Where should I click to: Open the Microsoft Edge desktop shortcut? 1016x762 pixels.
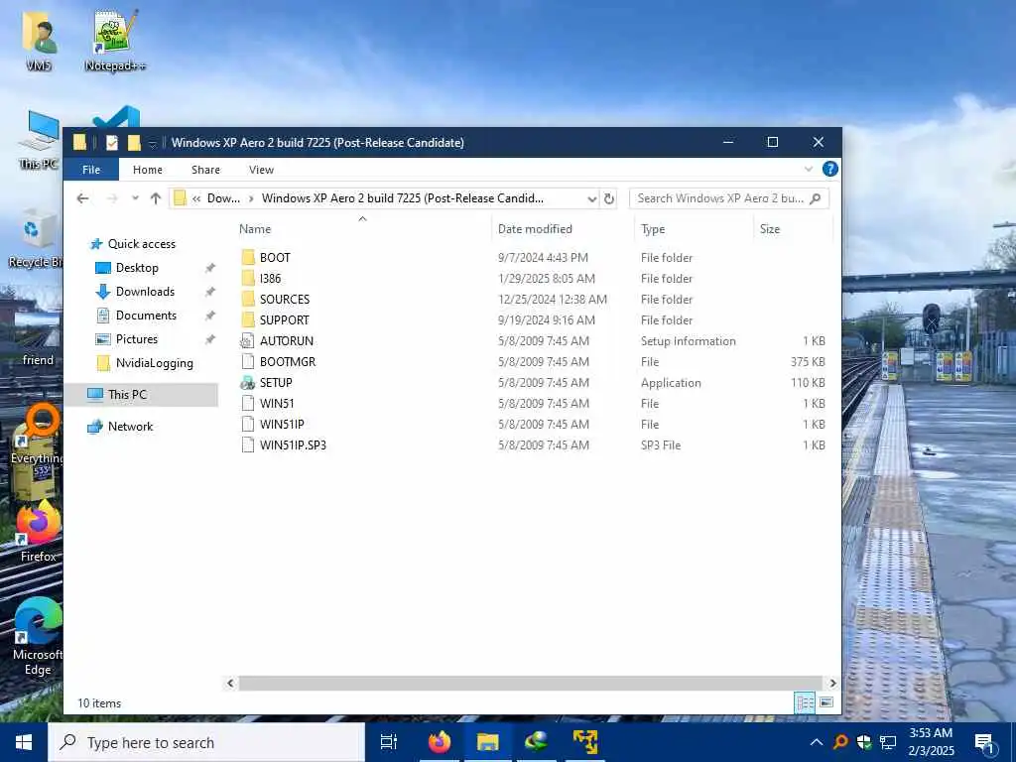(x=38, y=636)
